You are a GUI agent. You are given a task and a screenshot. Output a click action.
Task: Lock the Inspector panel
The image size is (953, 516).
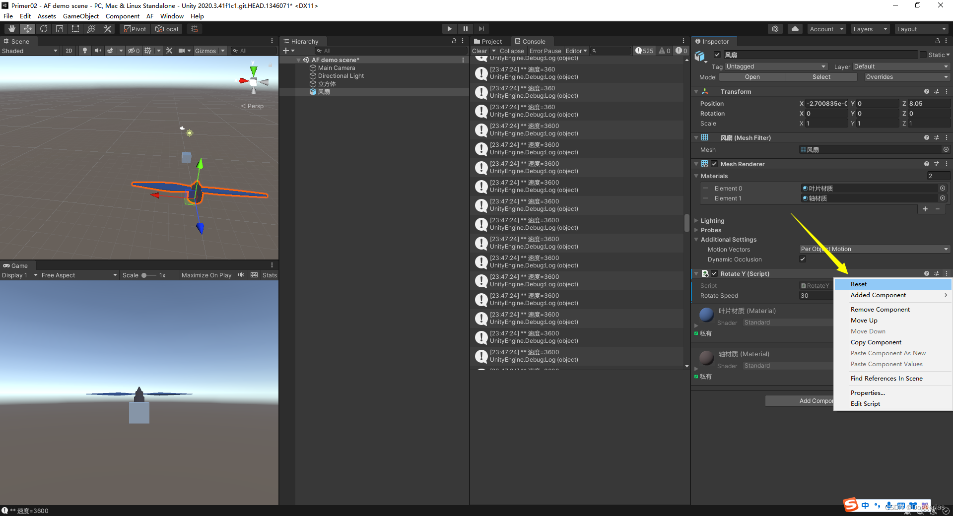pos(938,41)
